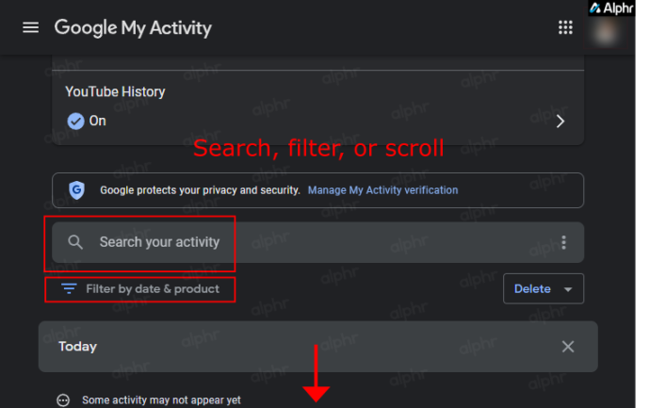650x408 pixels.
Task: Click into Search your activity field
Action: 317,242
